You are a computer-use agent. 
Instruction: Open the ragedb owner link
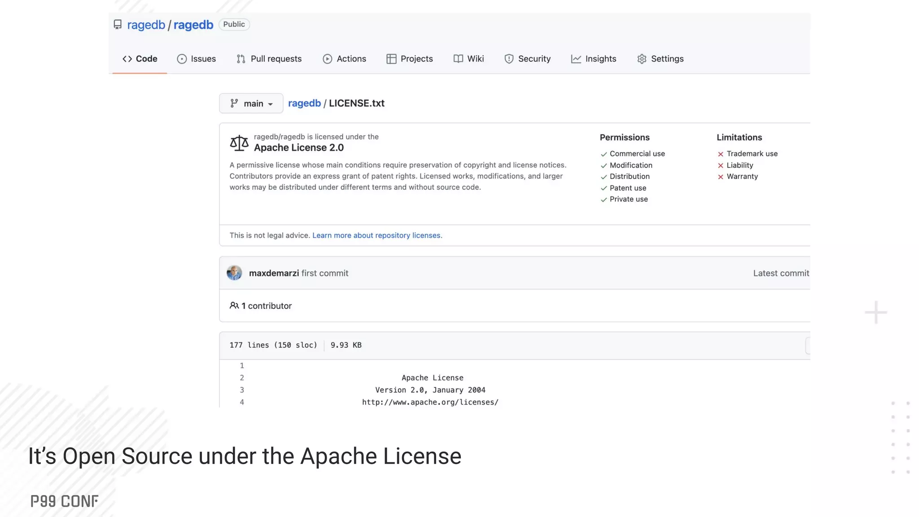click(x=146, y=25)
